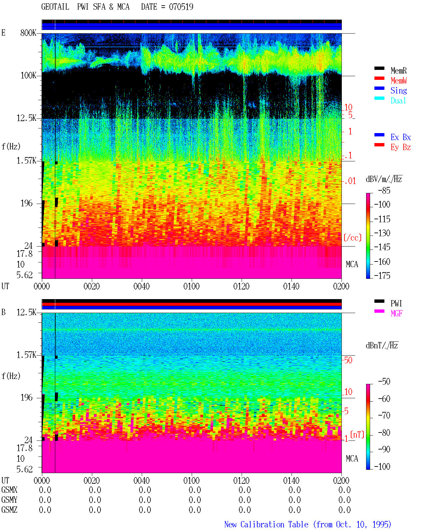Click the '800K' frequency axis label

(x=28, y=33)
